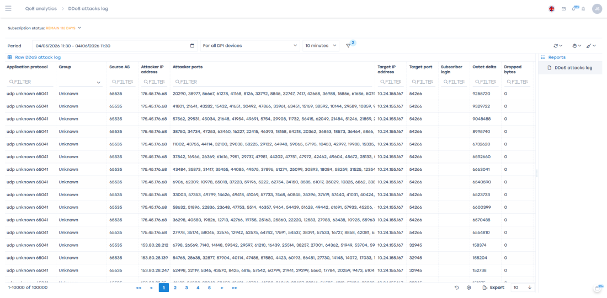The image size is (607, 298).
Task: Focus the Application protocol filter field
Action: point(30,82)
